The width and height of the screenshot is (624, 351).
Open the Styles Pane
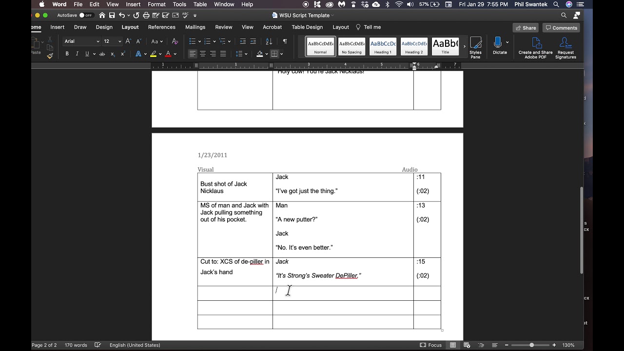(475, 48)
